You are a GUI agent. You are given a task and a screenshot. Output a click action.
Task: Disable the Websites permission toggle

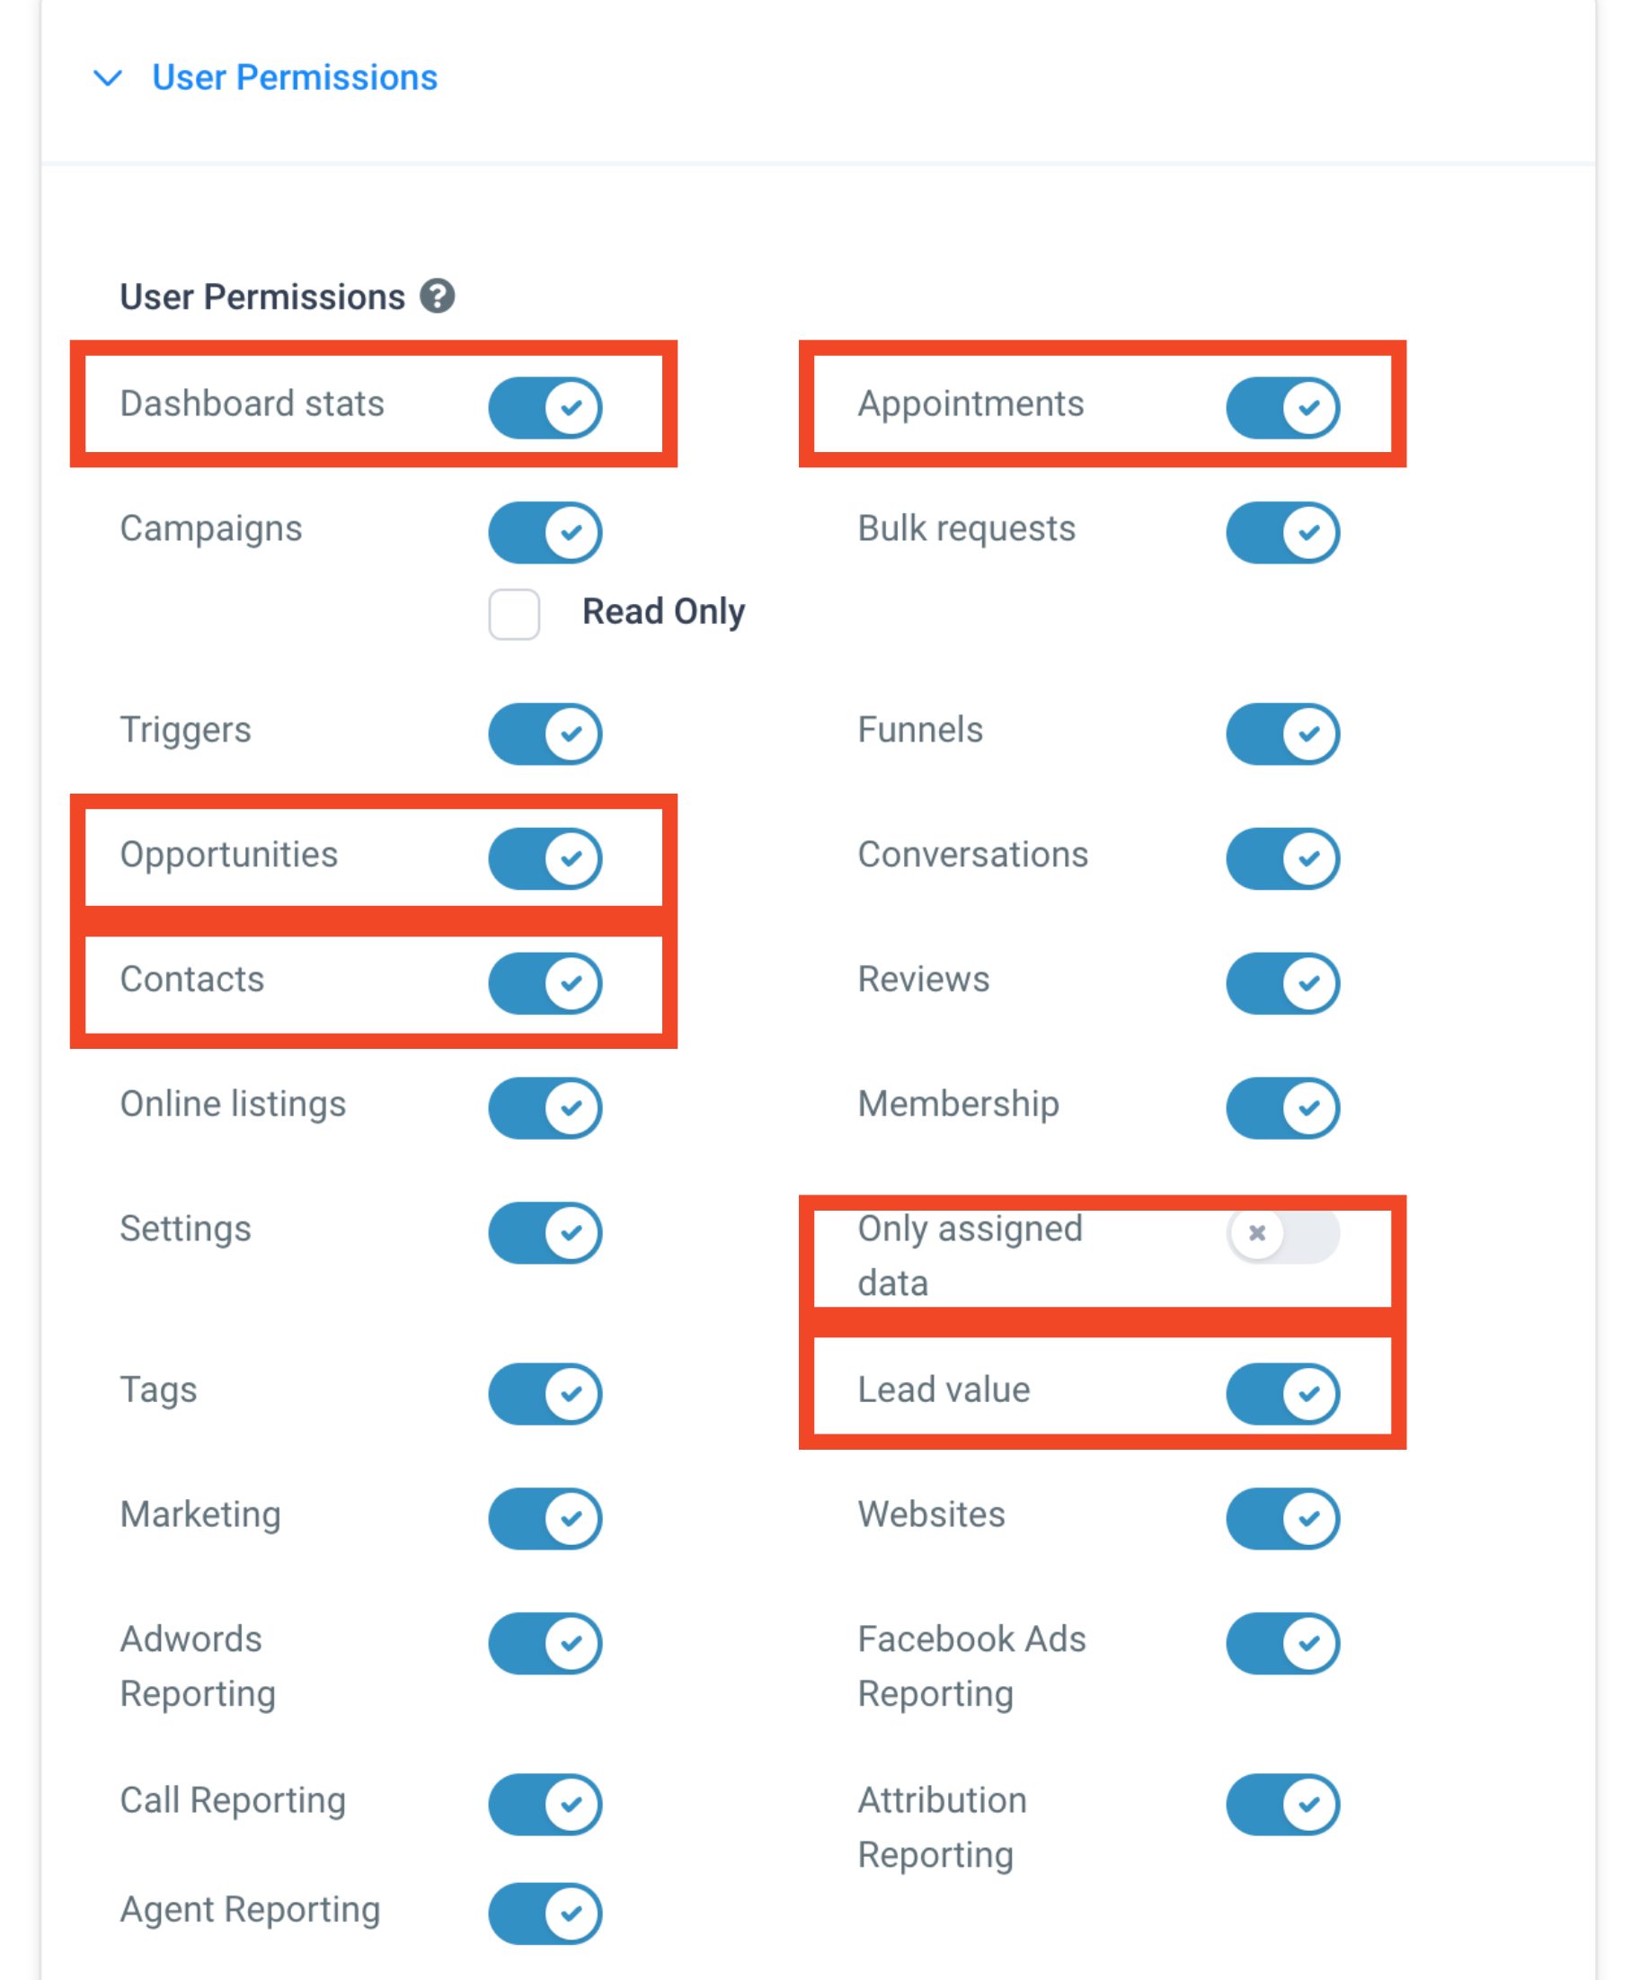pyautogui.click(x=1282, y=1518)
